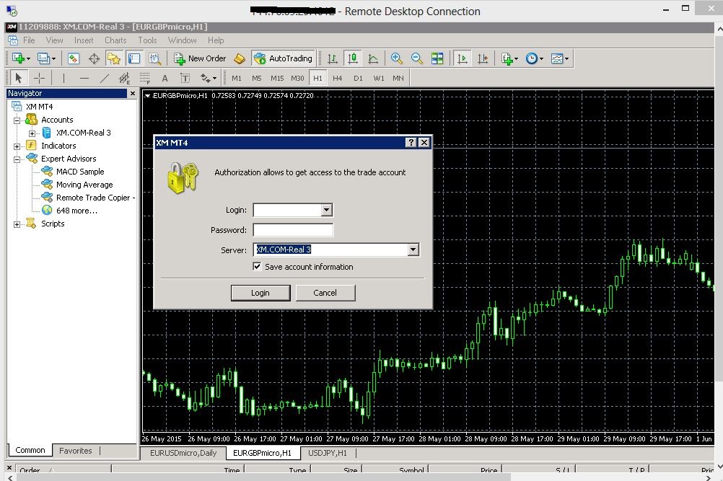Select the vertical line drawing tool
The width and height of the screenshot is (723, 481).
[63, 79]
